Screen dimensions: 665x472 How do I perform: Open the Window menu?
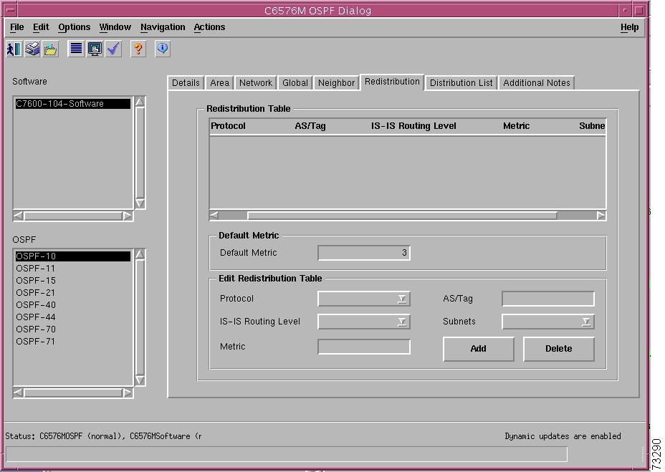(115, 27)
